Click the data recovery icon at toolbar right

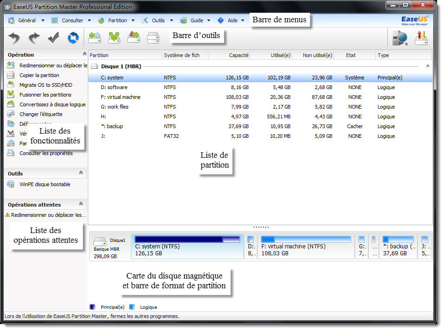click(399, 38)
